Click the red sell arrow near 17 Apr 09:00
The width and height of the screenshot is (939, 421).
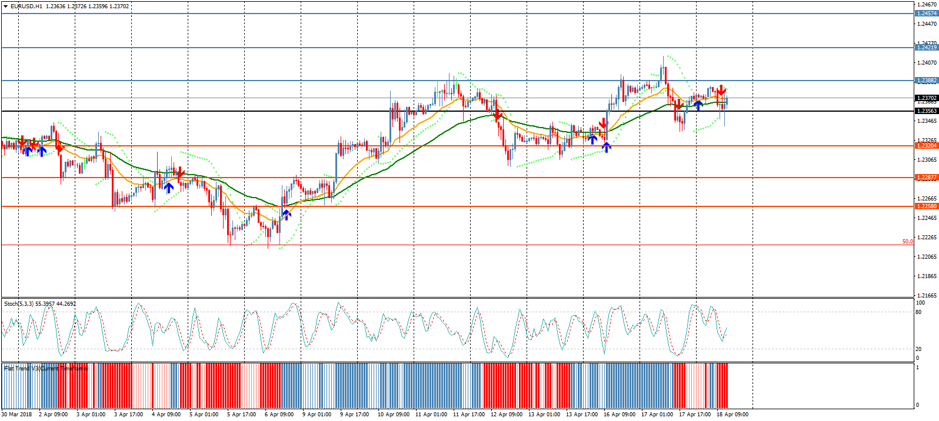(x=679, y=106)
